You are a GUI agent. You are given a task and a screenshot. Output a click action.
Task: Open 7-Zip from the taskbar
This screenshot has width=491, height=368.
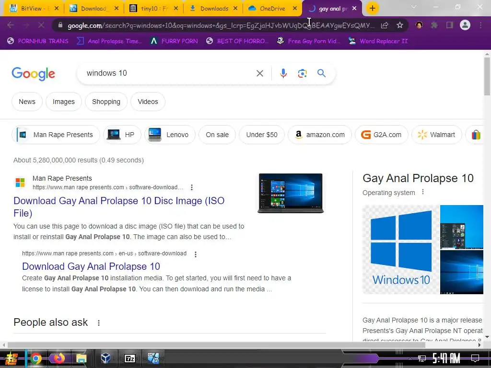point(129,358)
